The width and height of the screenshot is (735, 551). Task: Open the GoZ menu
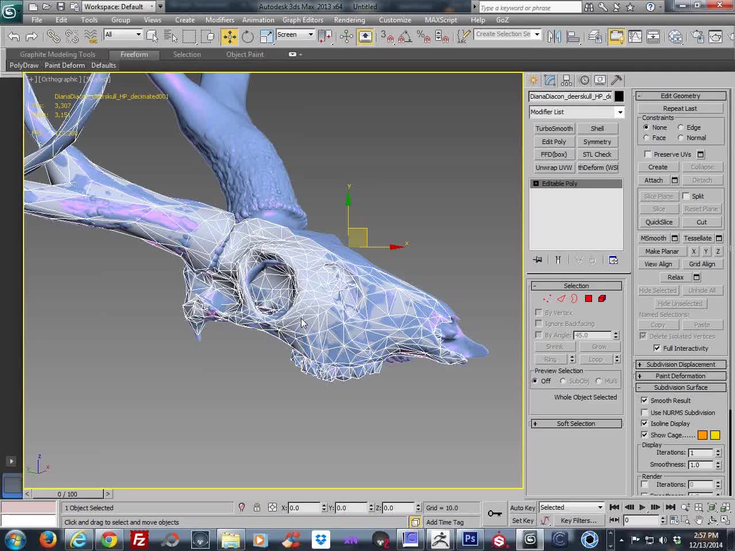pos(502,20)
